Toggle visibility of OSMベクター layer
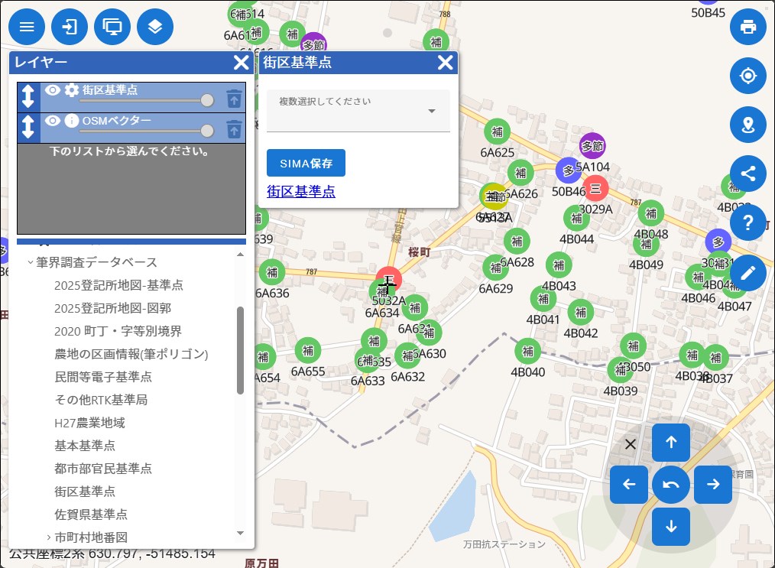Viewport: 775px width, 568px height. [x=52, y=121]
